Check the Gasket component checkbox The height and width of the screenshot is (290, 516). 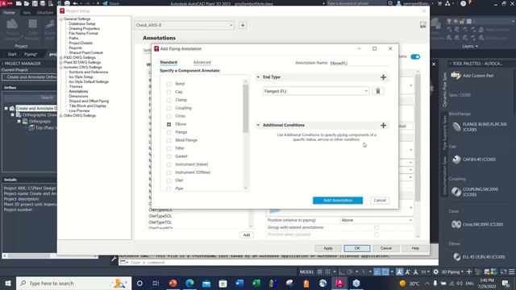pos(169,156)
